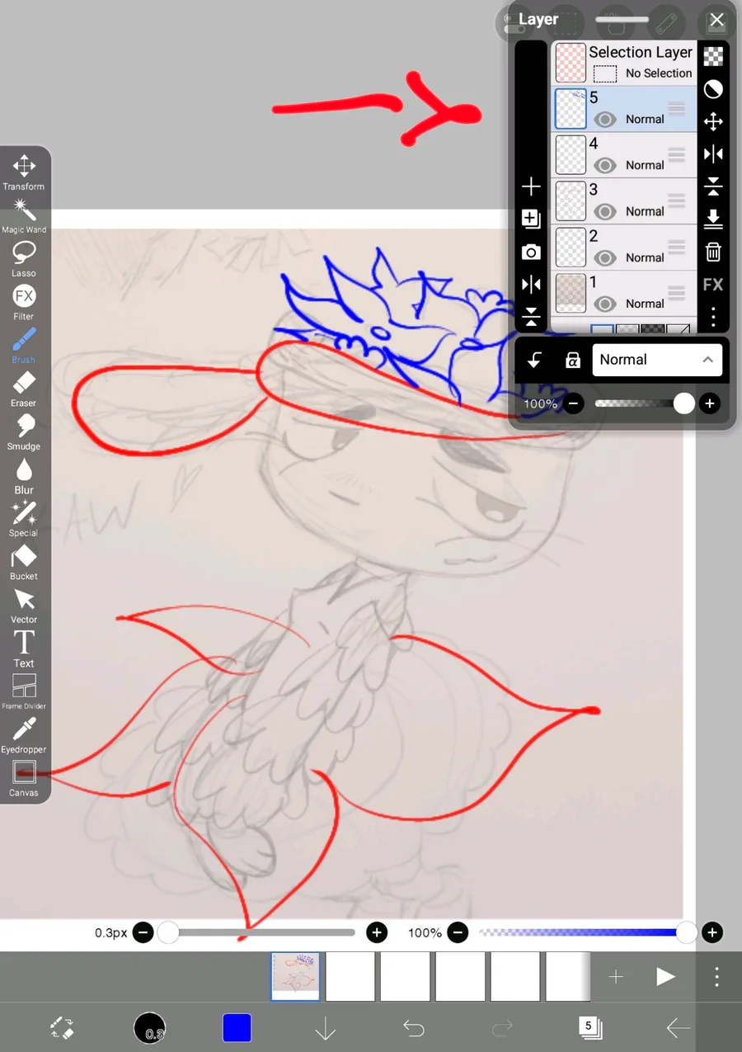Undo the last stroke

point(414,1027)
